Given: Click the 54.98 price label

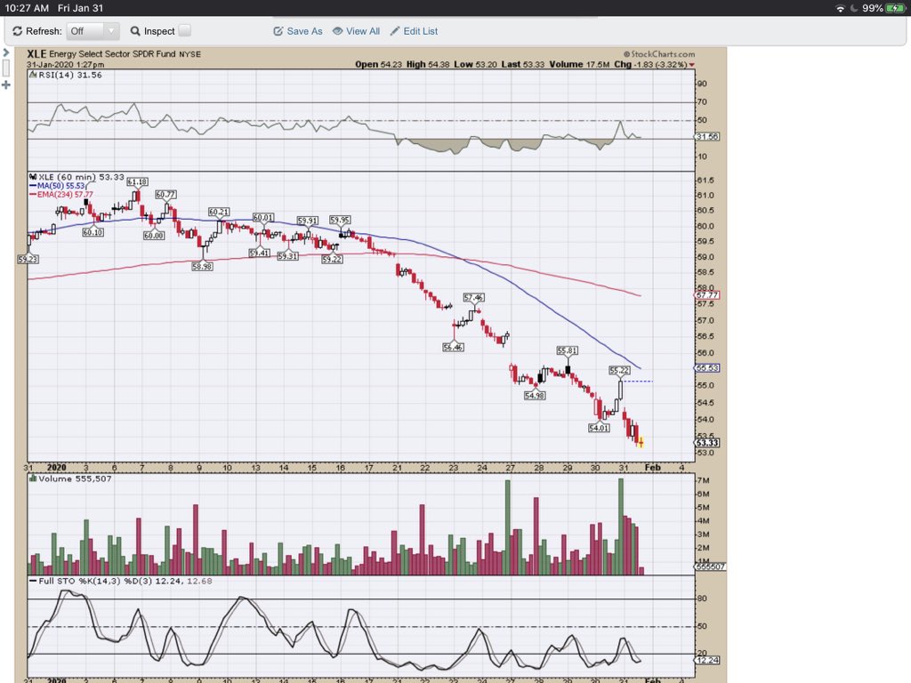Looking at the screenshot, I should pos(535,396).
